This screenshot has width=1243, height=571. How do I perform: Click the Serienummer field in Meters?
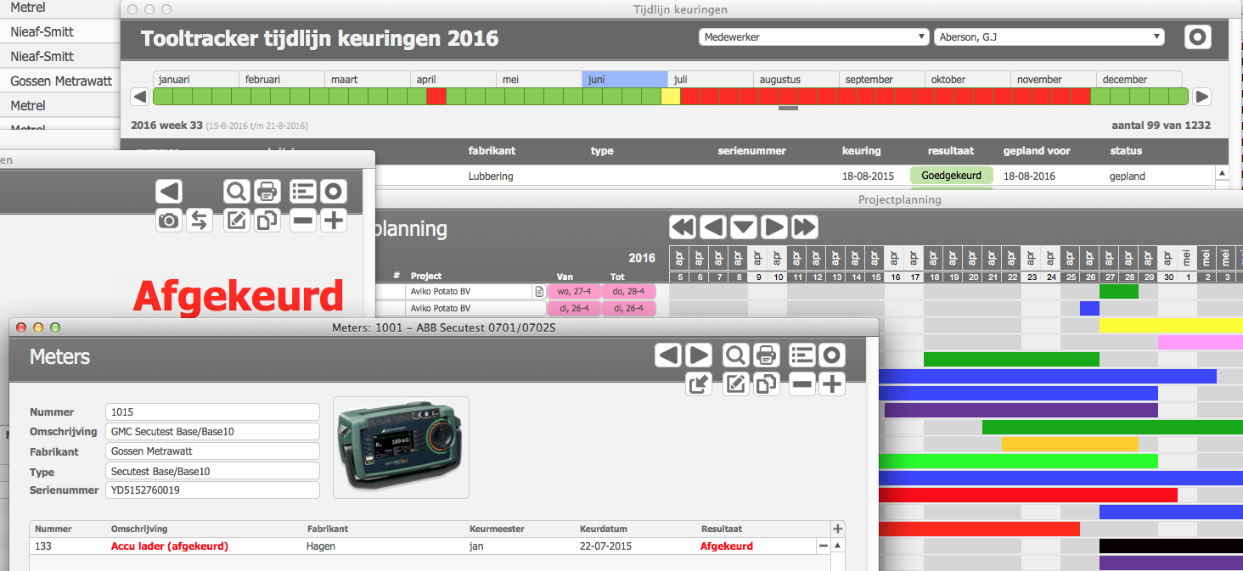click(212, 490)
